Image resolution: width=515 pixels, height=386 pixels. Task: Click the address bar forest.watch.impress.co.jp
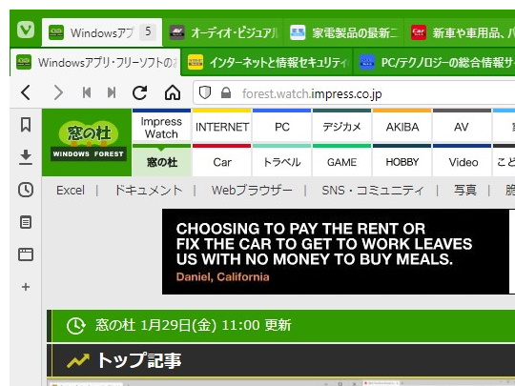click(x=355, y=93)
